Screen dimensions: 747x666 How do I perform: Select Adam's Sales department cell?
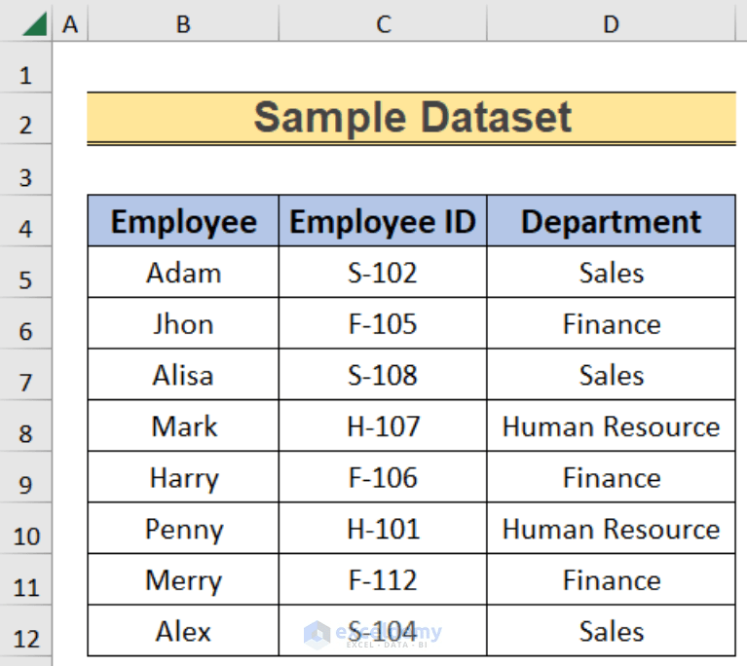pyautogui.click(x=612, y=272)
